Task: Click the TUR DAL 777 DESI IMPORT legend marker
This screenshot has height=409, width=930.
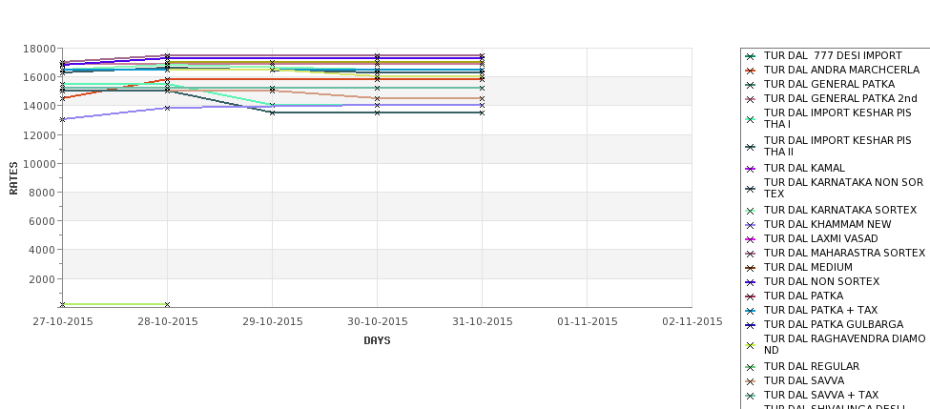Action: point(751,56)
